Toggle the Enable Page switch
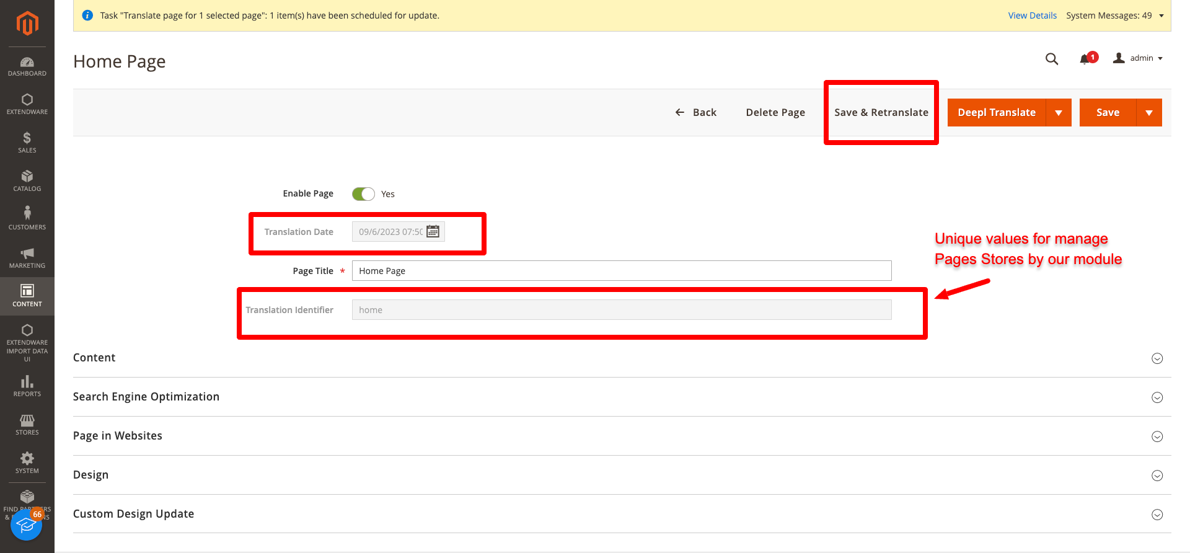Image resolution: width=1190 pixels, height=553 pixels. tap(363, 194)
